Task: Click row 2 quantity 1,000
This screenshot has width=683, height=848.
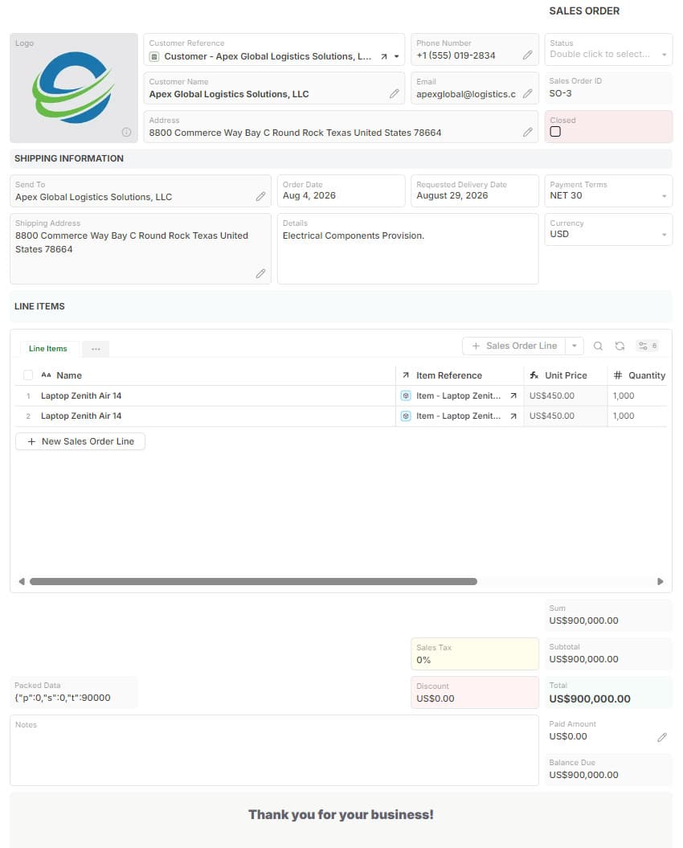Action: pyautogui.click(x=624, y=416)
